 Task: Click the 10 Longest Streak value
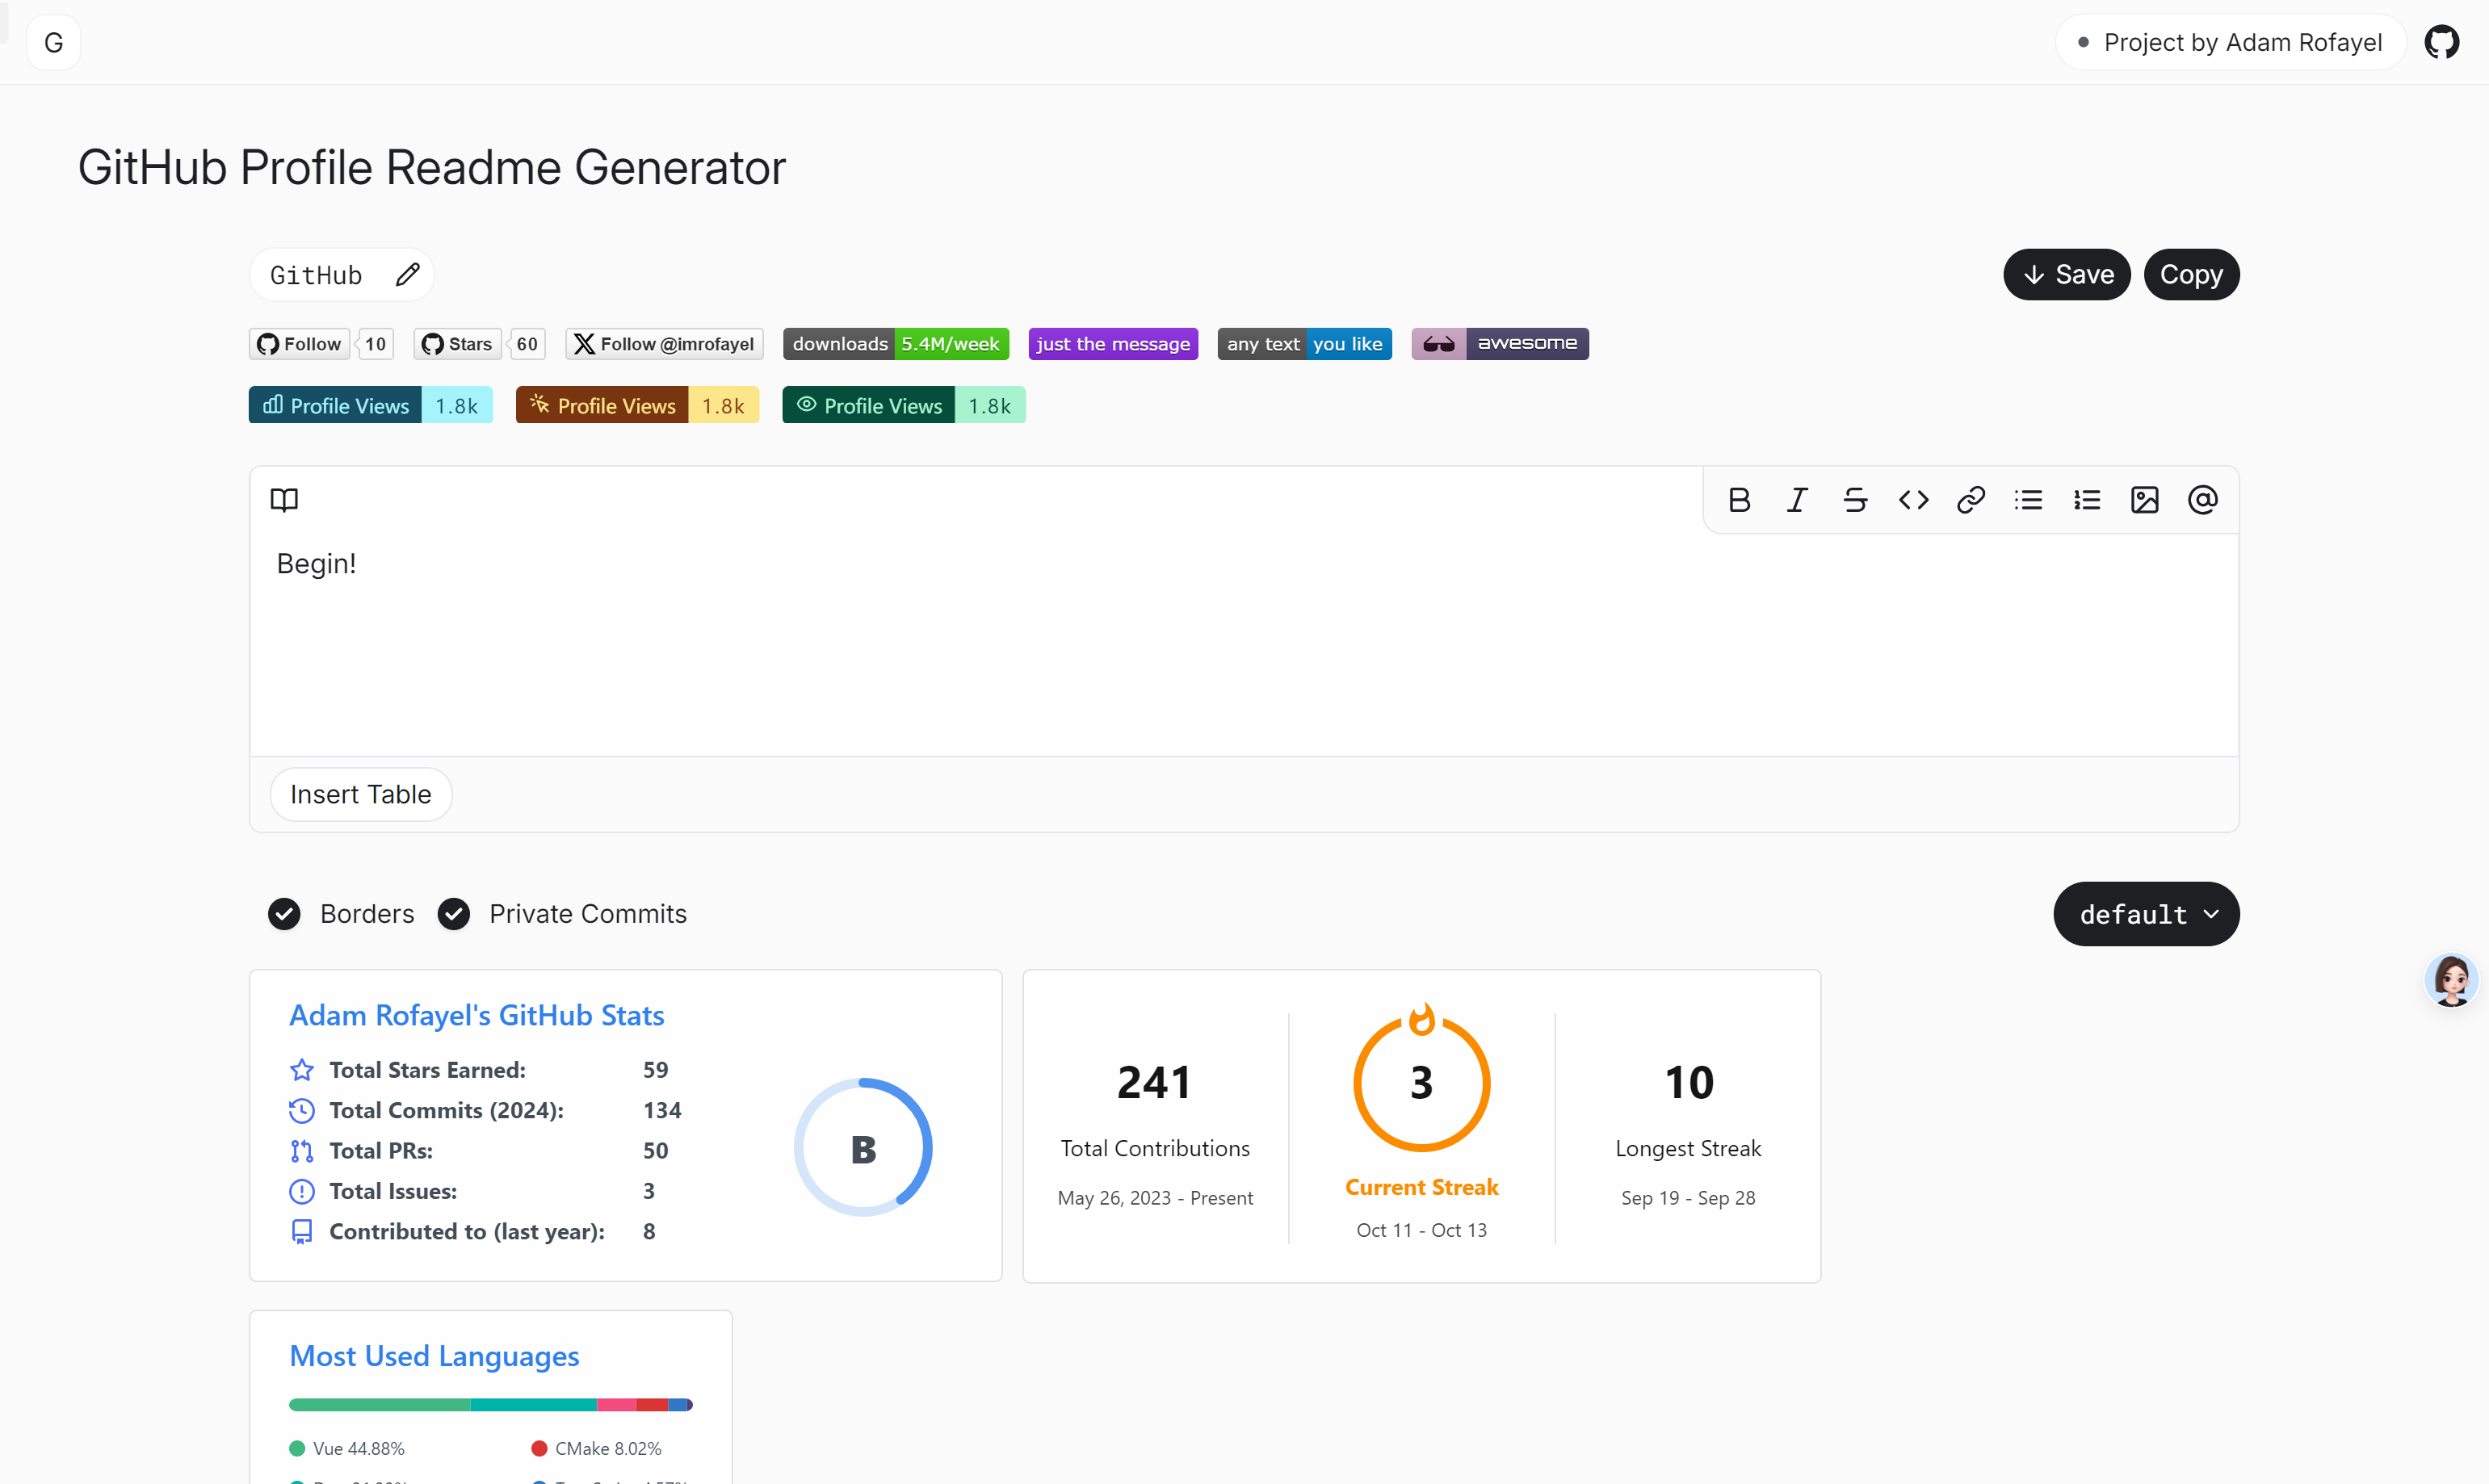coord(1689,1083)
